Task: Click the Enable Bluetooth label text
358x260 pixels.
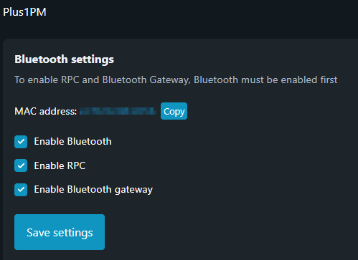Action: tap(72, 142)
